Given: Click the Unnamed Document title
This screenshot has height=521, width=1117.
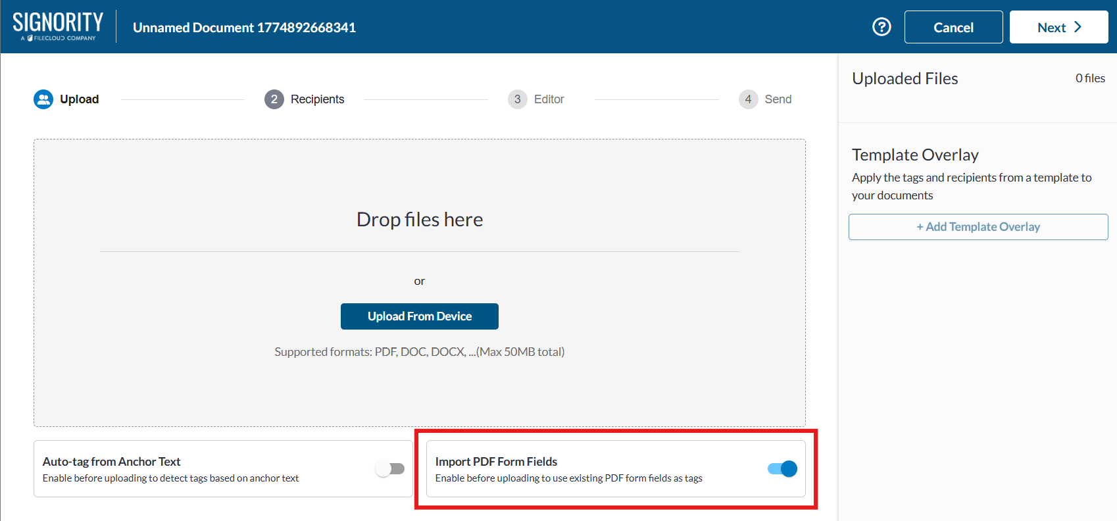Looking at the screenshot, I should tap(244, 28).
